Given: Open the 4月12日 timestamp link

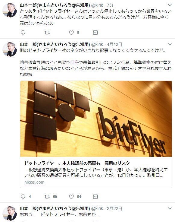Looking at the screenshot, I should click(x=114, y=44).
